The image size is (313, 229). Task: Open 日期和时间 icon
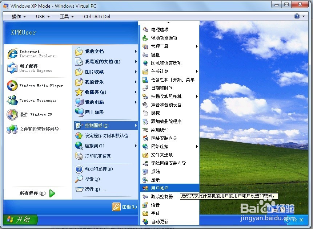point(145,88)
